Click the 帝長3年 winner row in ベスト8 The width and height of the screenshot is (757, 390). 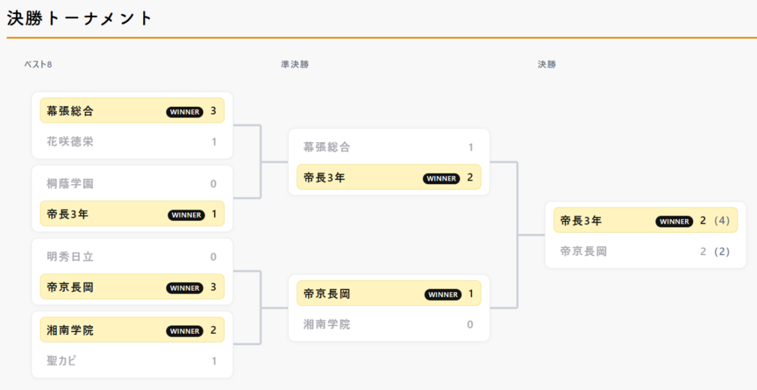tap(132, 214)
